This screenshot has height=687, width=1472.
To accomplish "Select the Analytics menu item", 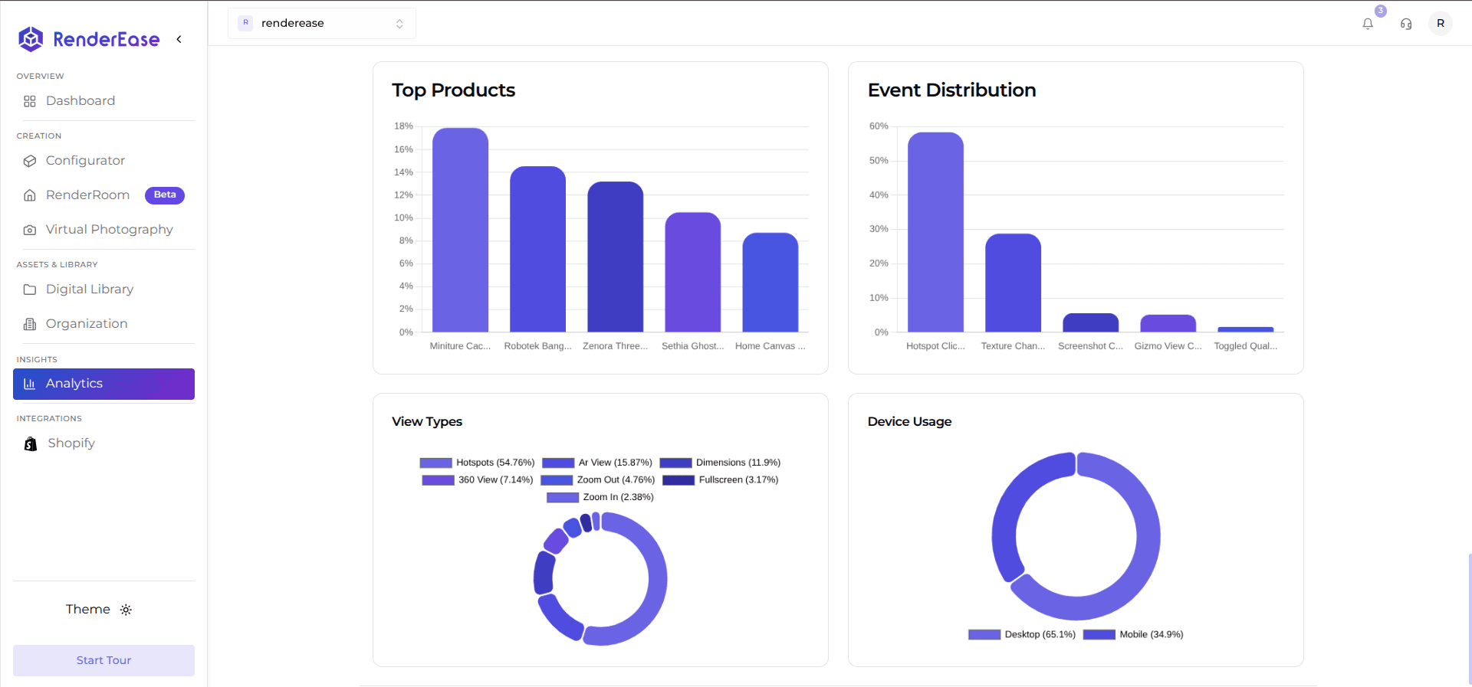I will click(x=103, y=384).
